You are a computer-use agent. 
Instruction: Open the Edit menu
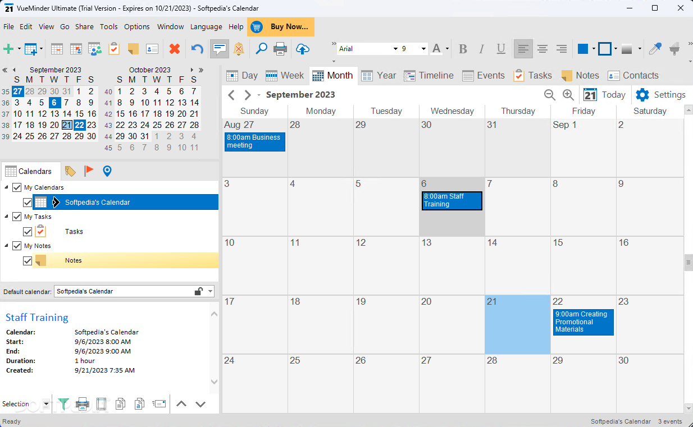click(26, 26)
